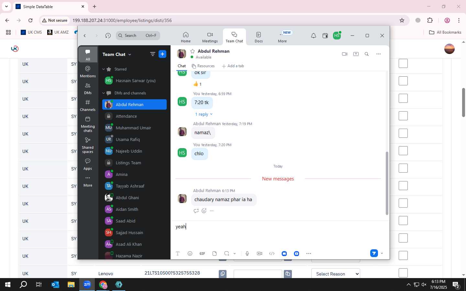466x291 pixels.
Task: Check the Lenovo row checkbox
Action: [403, 273]
